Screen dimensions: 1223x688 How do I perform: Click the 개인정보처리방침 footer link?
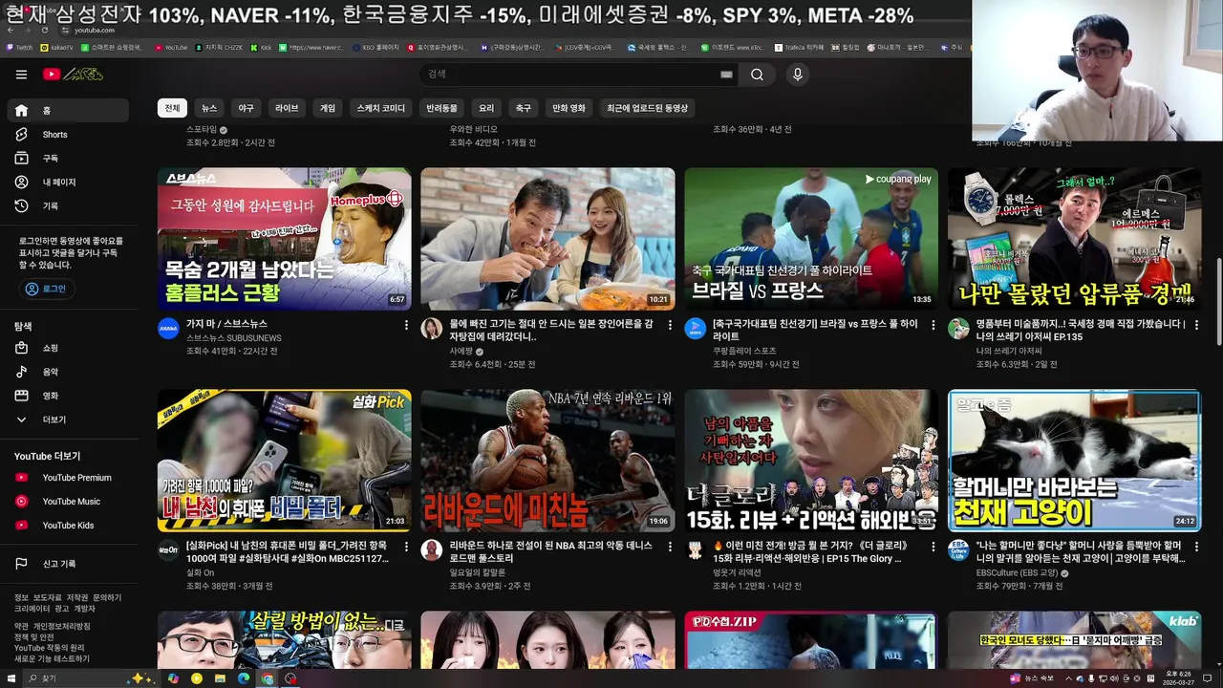[62, 626]
